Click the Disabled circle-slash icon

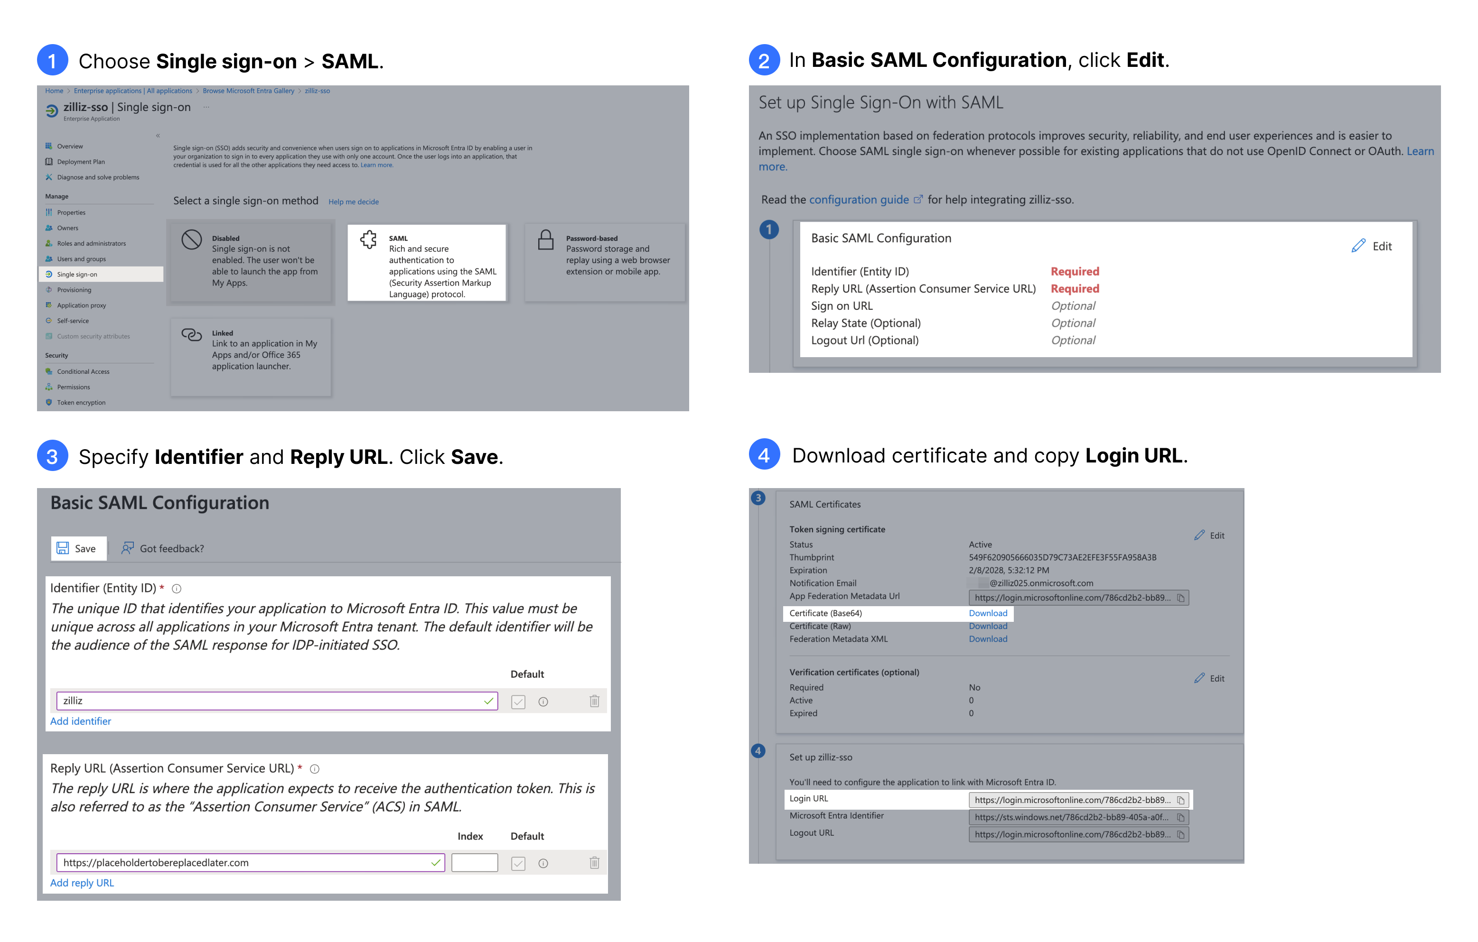tap(191, 240)
